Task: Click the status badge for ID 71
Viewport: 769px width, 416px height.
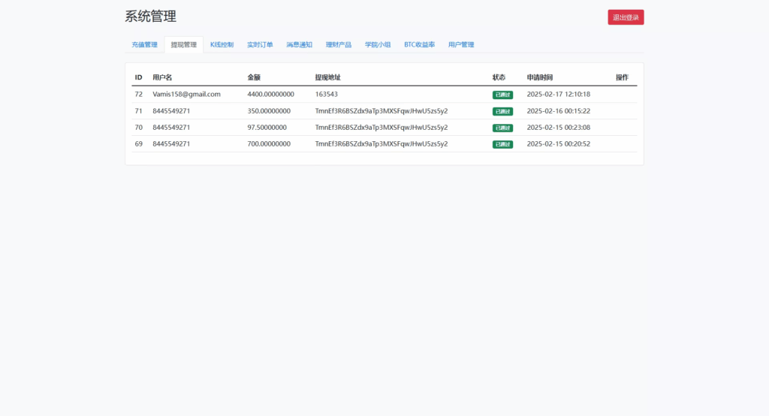Action: click(502, 111)
